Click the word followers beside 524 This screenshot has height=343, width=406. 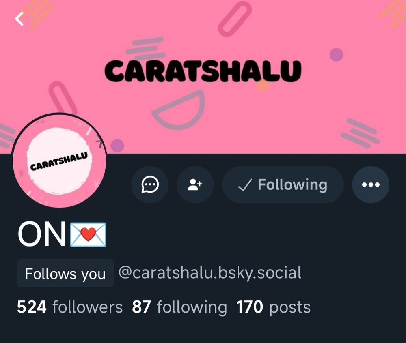pyautogui.click(x=88, y=307)
